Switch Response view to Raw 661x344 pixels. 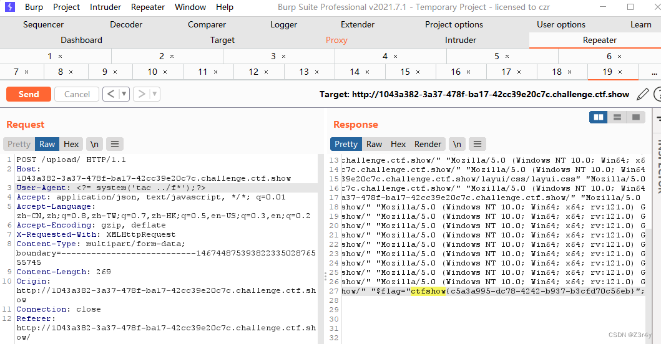(x=374, y=144)
